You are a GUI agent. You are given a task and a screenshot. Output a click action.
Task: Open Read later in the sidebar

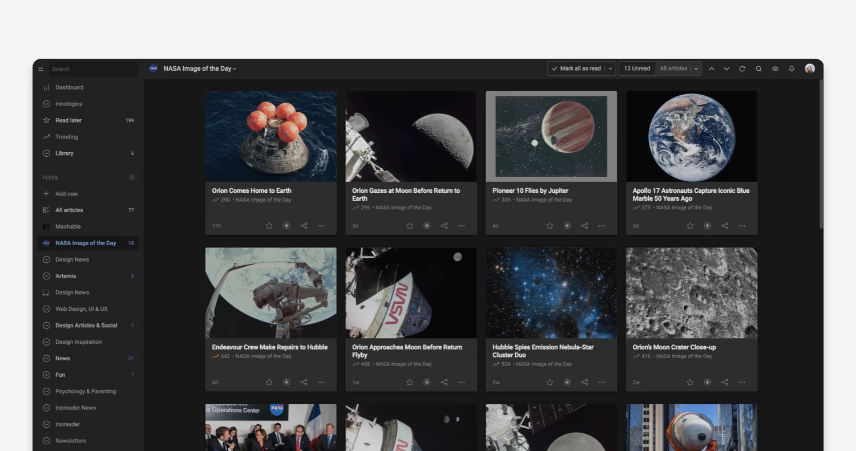tap(68, 120)
